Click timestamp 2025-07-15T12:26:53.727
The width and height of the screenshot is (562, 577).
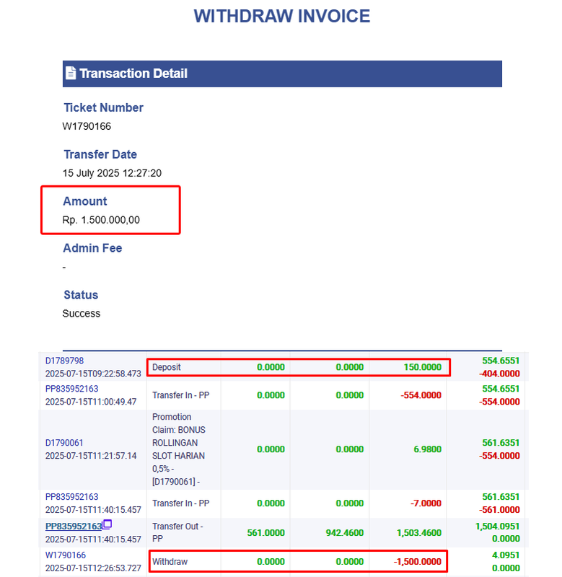tap(93, 568)
